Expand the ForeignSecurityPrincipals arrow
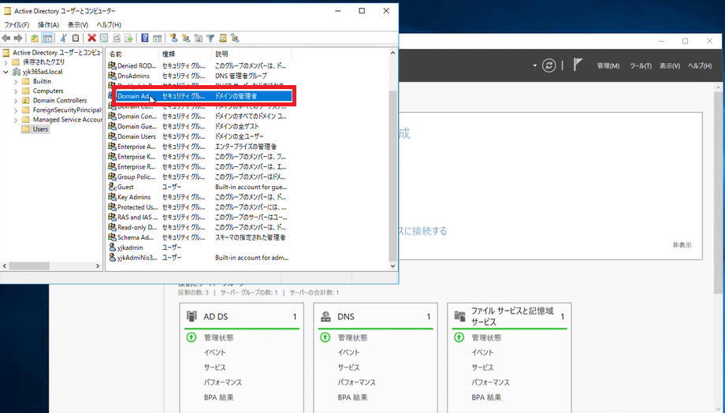Screen dimensions: 725x413 click(16, 110)
